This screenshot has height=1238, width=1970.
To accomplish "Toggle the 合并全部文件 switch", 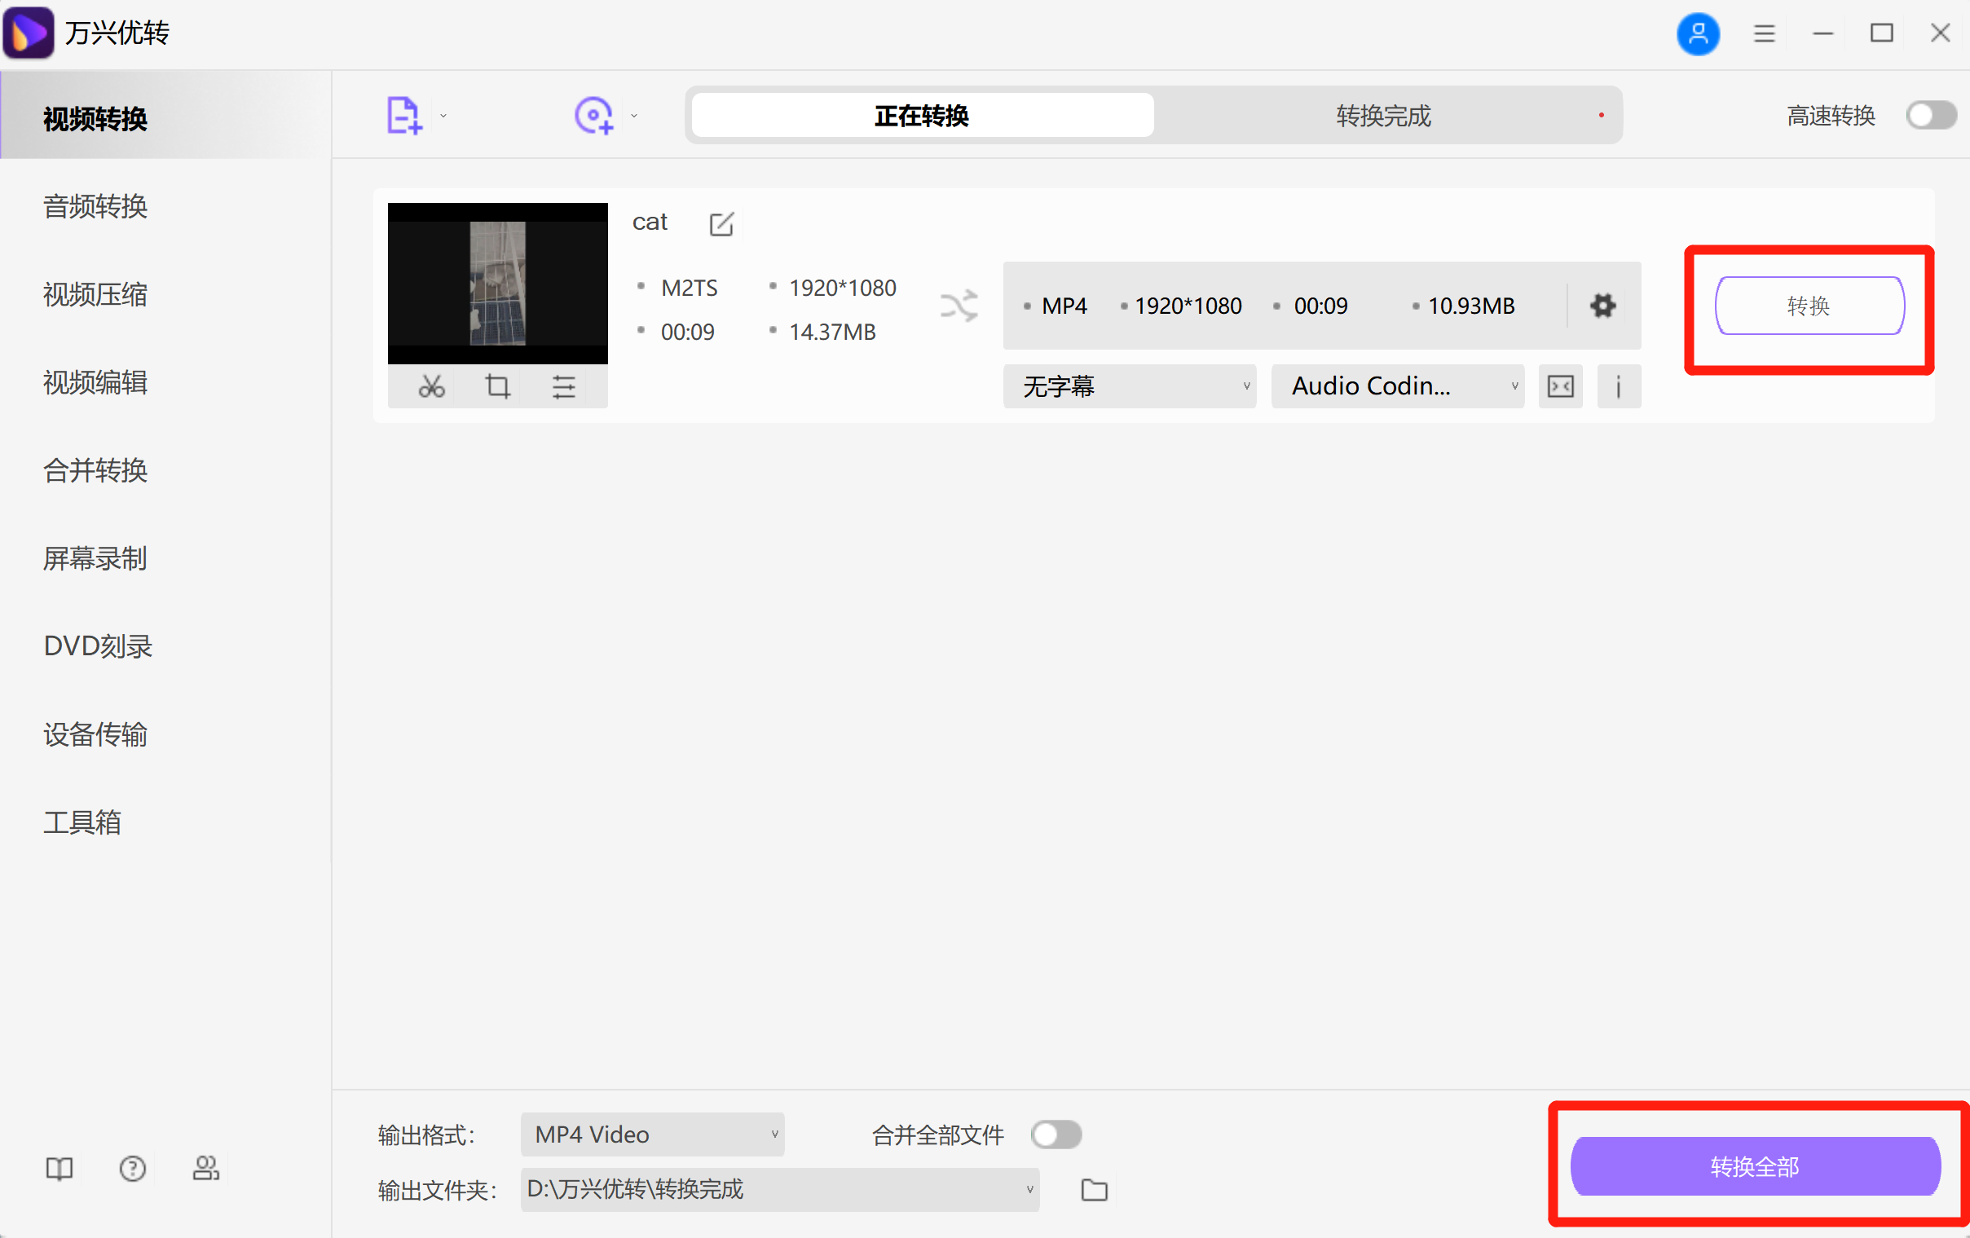I will point(1056,1134).
